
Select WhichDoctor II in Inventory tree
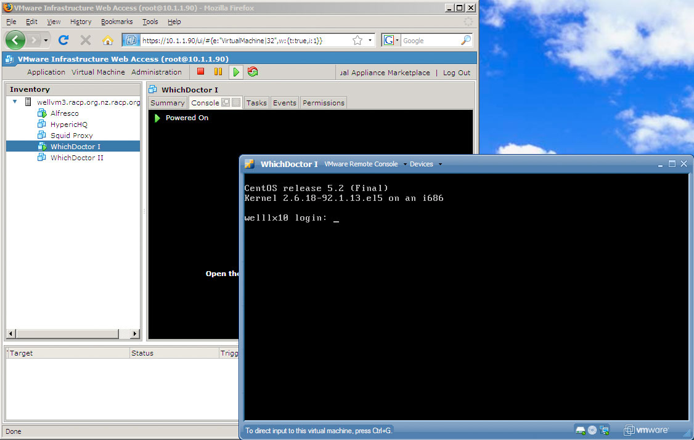tap(77, 158)
